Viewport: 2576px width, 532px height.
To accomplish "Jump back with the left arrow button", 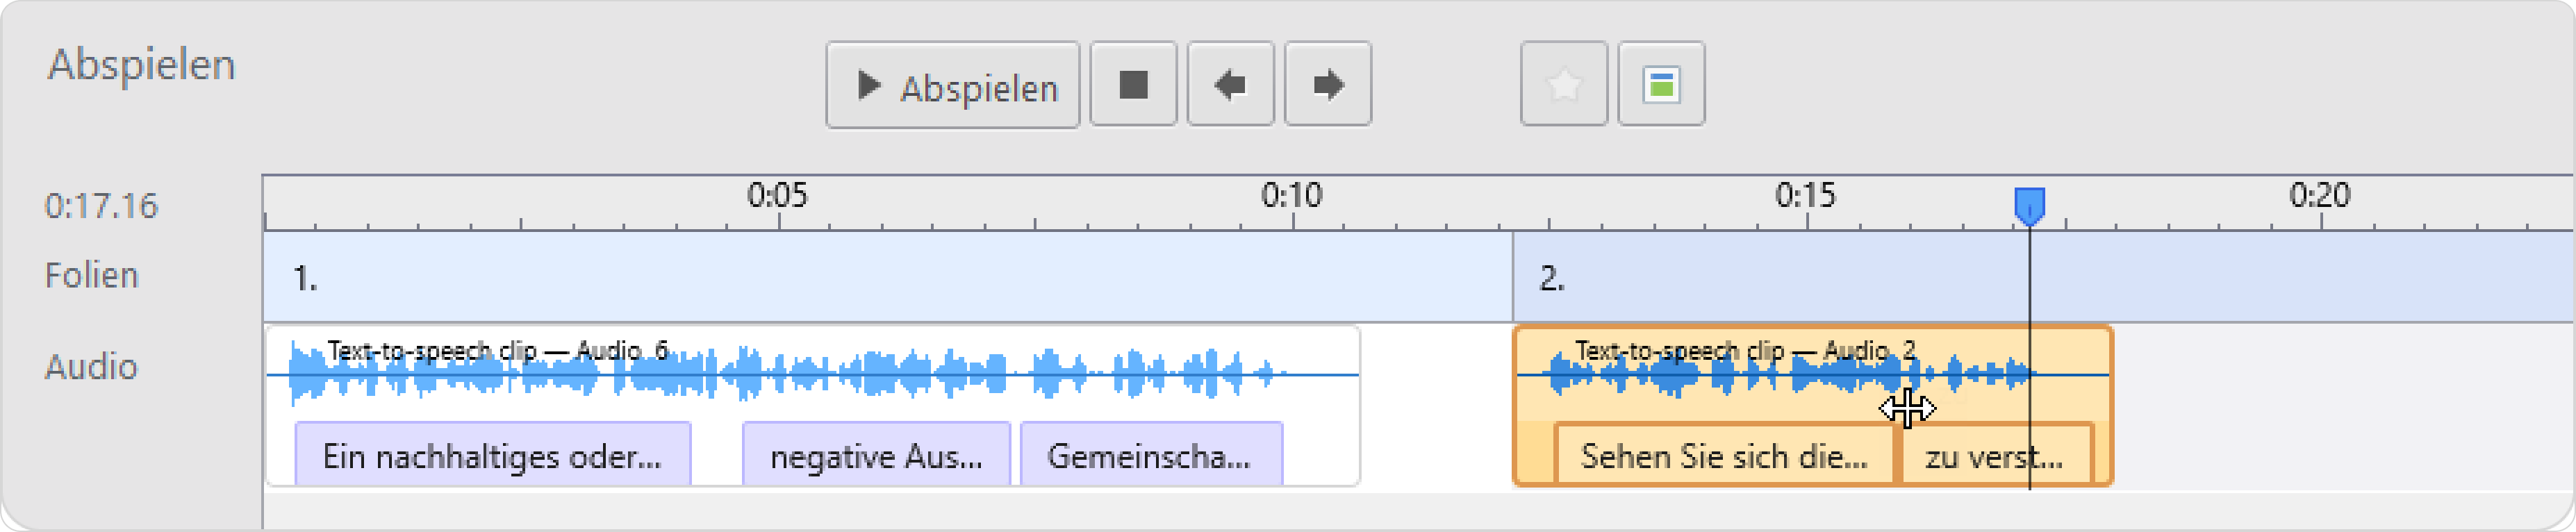I will pos(1230,85).
